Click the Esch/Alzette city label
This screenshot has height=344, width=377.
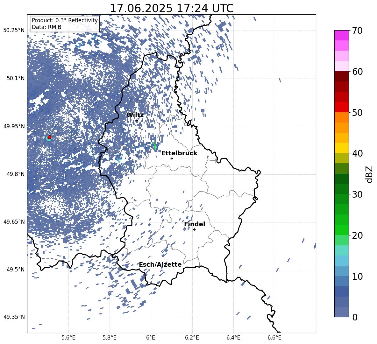pyautogui.click(x=160, y=264)
